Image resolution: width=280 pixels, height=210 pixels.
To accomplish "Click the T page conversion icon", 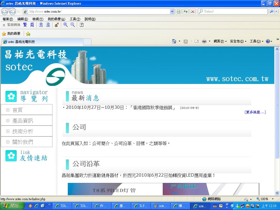I will [x=41, y=25].
